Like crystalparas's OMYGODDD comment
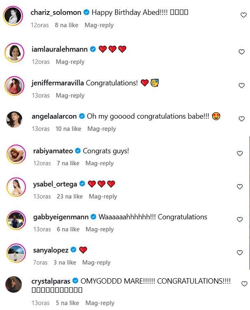This screenshot has height=310, width=250. click(244, 284)
